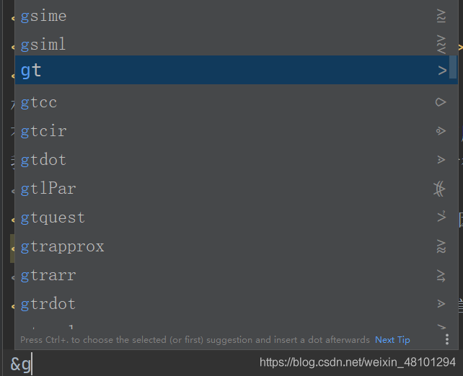Select gtrapprox in the popup
This screenshot has width=463, height=376.
[237, 246]
